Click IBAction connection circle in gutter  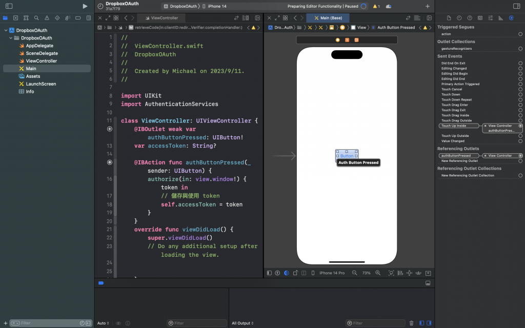point(110,162)
